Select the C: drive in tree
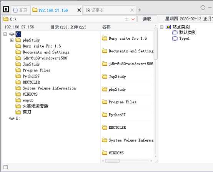The height and width of the screenshot is (172, 213). click(x=18, y=34)
